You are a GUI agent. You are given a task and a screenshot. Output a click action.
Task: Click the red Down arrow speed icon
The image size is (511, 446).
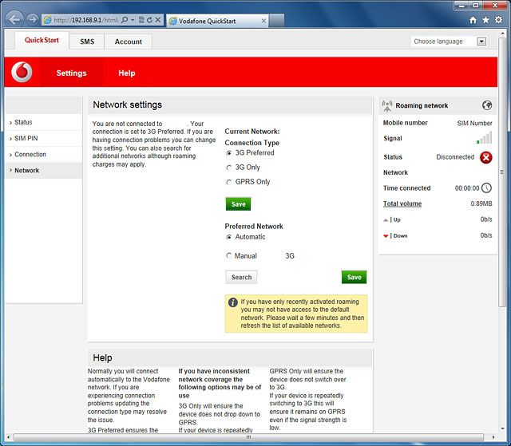(386, 236)
